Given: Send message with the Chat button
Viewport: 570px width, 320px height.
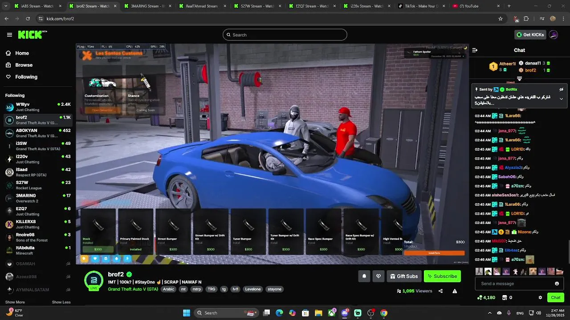Looking at the screenshot, I should click(556, 297).
